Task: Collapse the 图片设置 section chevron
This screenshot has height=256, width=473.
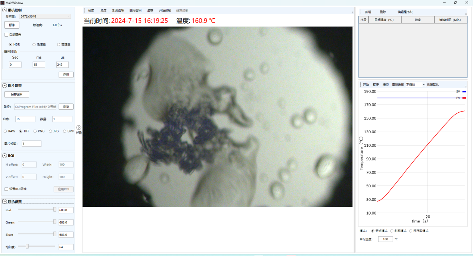Action: pyautogui.click(x=5, y=85)
